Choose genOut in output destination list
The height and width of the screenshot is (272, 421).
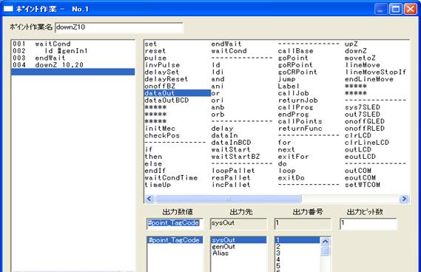click(x=223, y=247)
